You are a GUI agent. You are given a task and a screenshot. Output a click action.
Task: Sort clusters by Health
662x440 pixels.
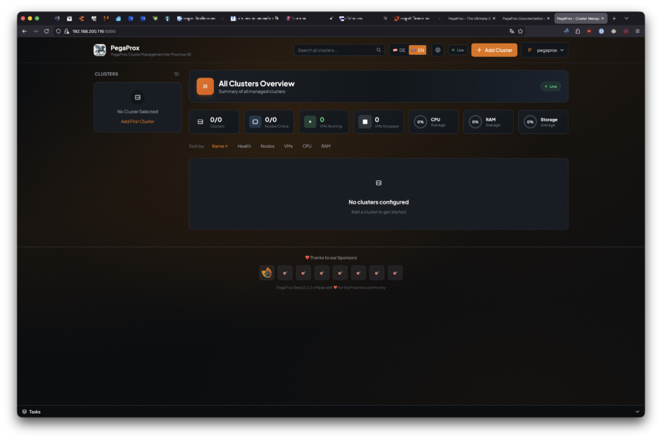pos(244,146)
